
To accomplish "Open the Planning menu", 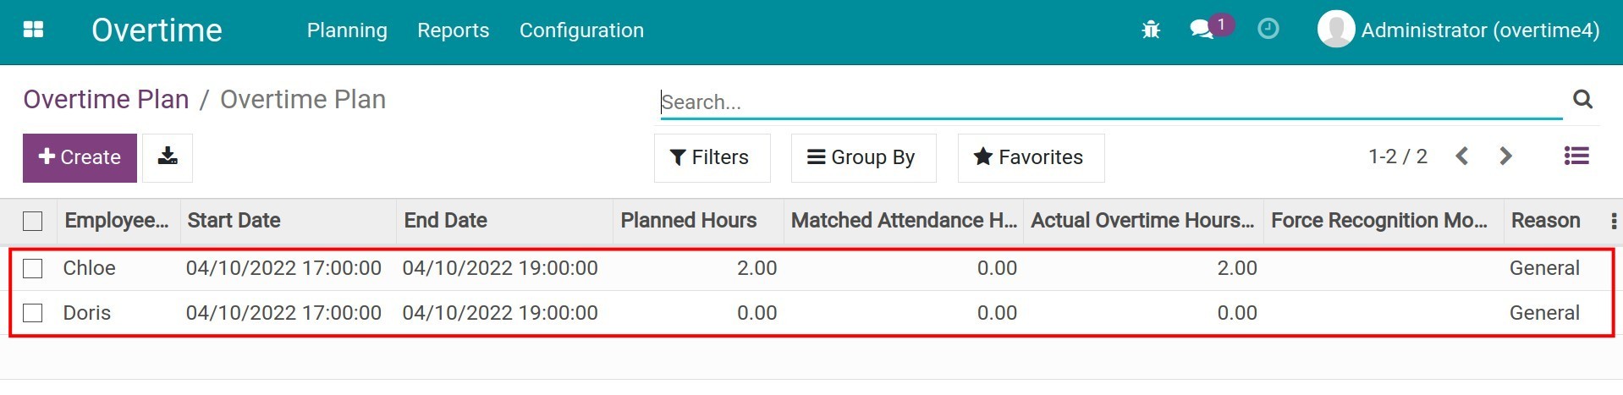I will 347,30.
